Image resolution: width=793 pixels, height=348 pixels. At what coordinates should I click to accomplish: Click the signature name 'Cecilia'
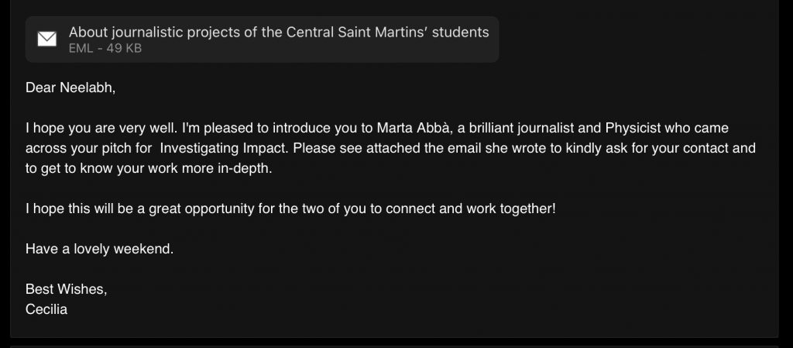pyautogui.click(x=46, y=309)
